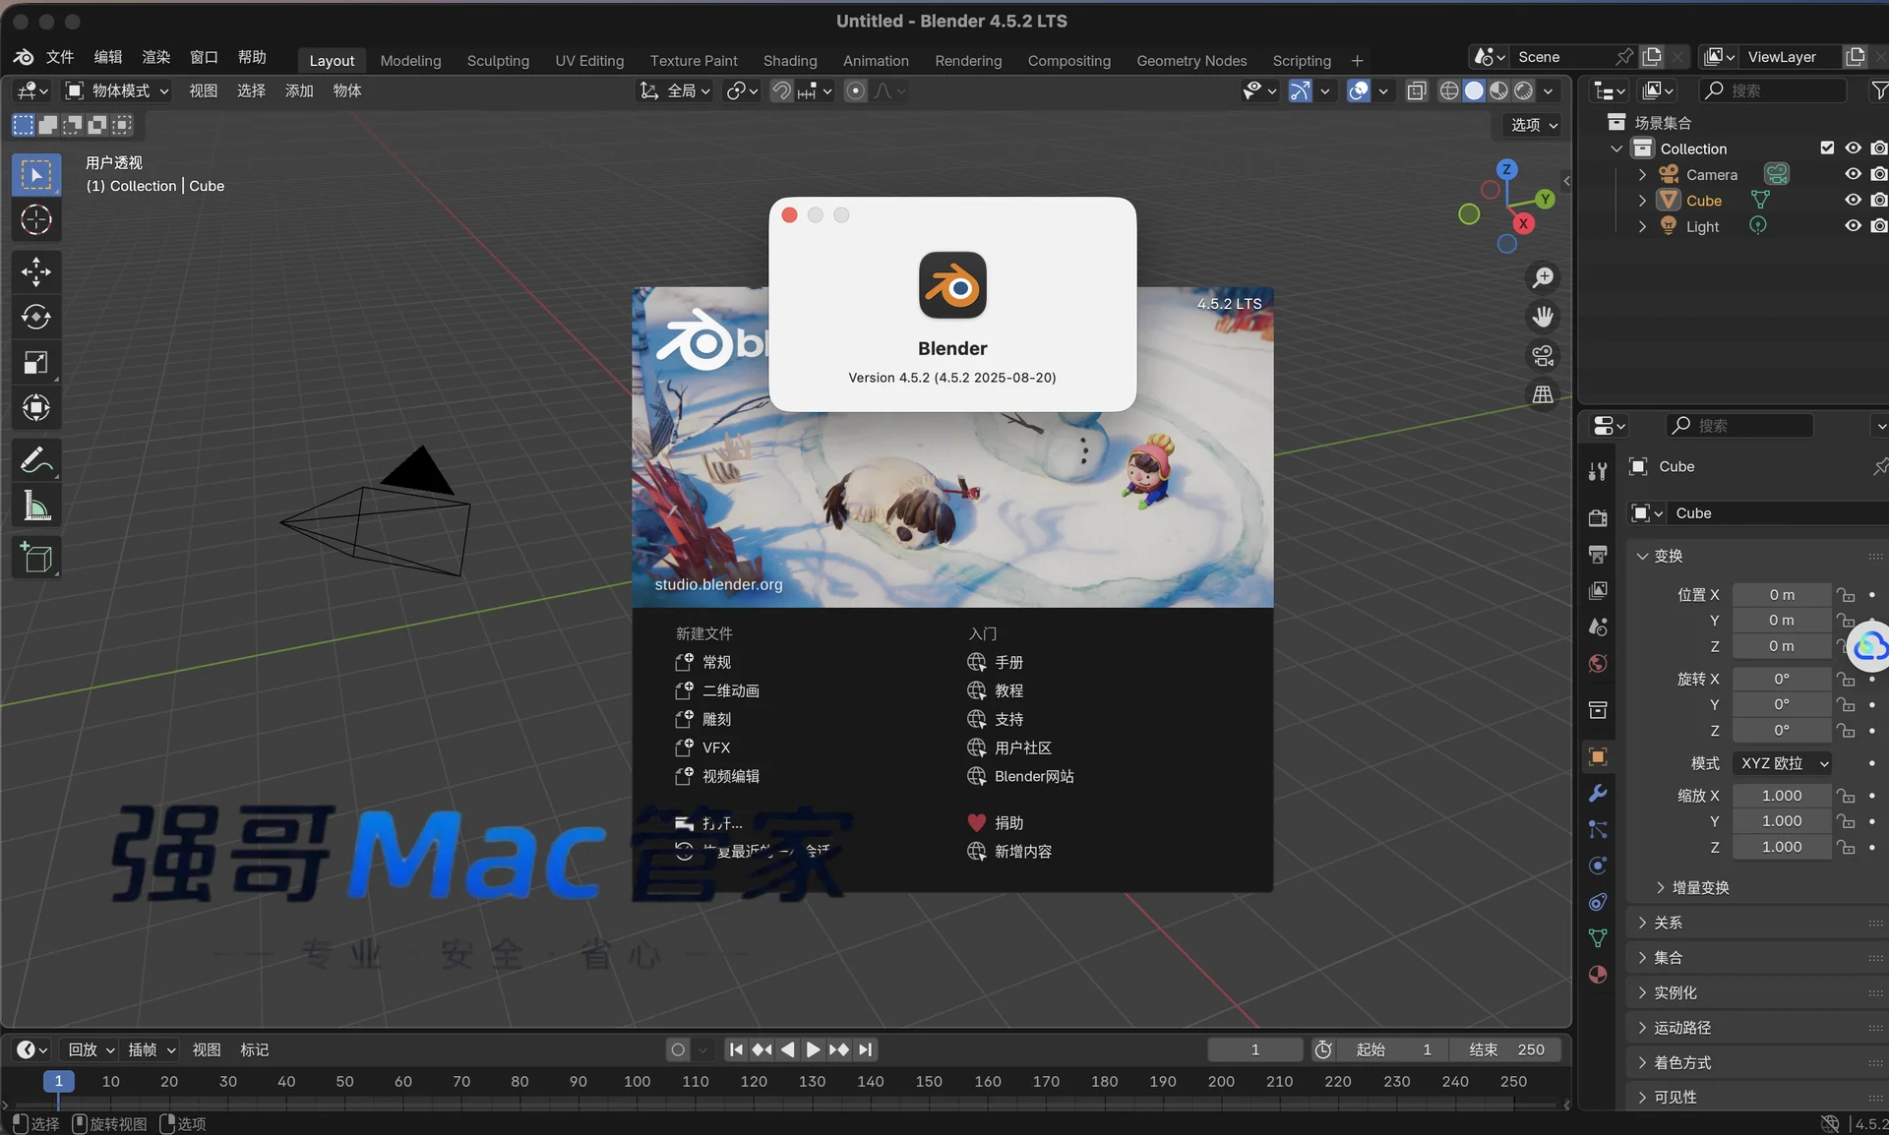Expand the Motion Paths panel
This screenshot has height=1135, width=1889.
1682,1028
